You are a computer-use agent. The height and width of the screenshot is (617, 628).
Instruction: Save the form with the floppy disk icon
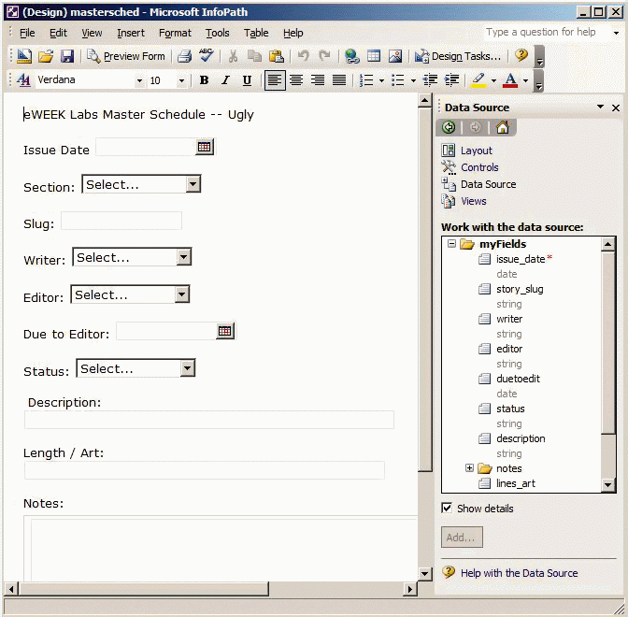pyautogui.click(x=67, y=56)
